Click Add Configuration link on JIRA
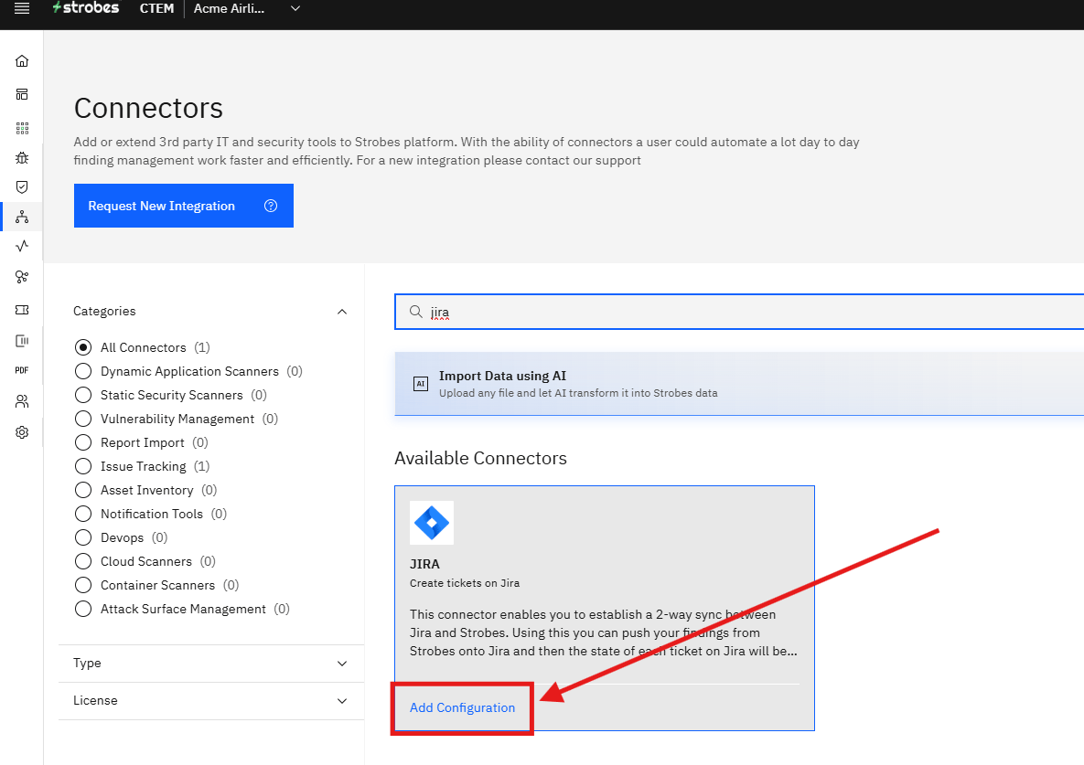This screenshot has height=765, width=1084. tap(462, 707)
